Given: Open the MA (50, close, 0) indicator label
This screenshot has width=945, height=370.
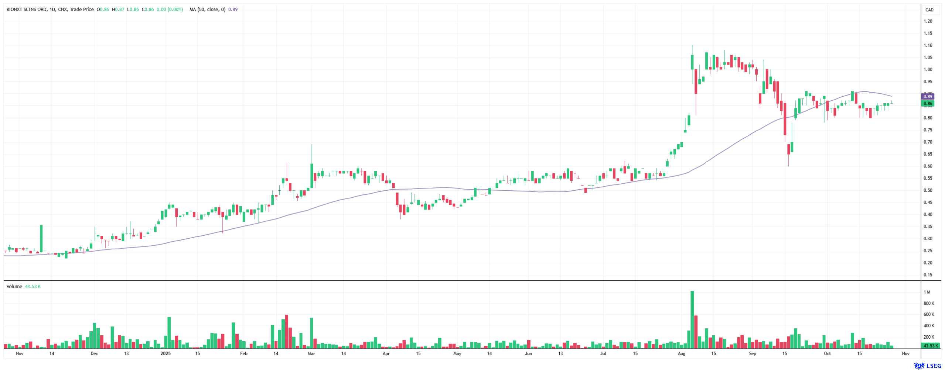Looking at the screenshot, I should [207, 10].
